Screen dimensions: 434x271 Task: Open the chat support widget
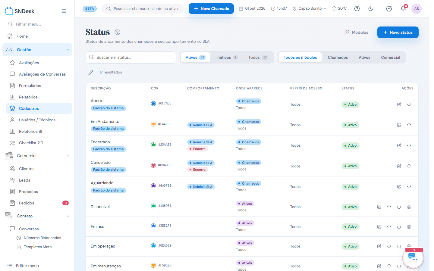[x=413, y=258]
